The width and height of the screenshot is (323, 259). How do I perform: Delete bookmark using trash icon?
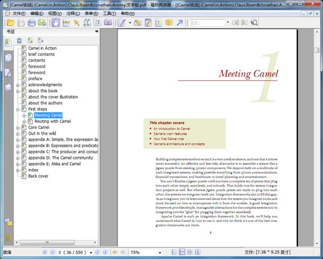[x=19, y=40]
